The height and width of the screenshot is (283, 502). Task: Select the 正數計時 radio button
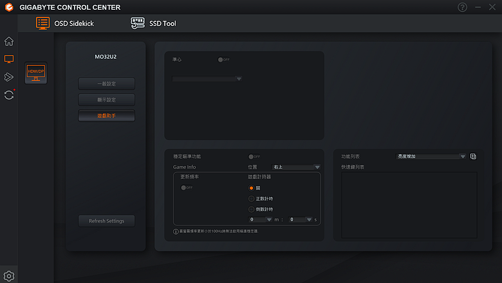(x=251, y=199)
